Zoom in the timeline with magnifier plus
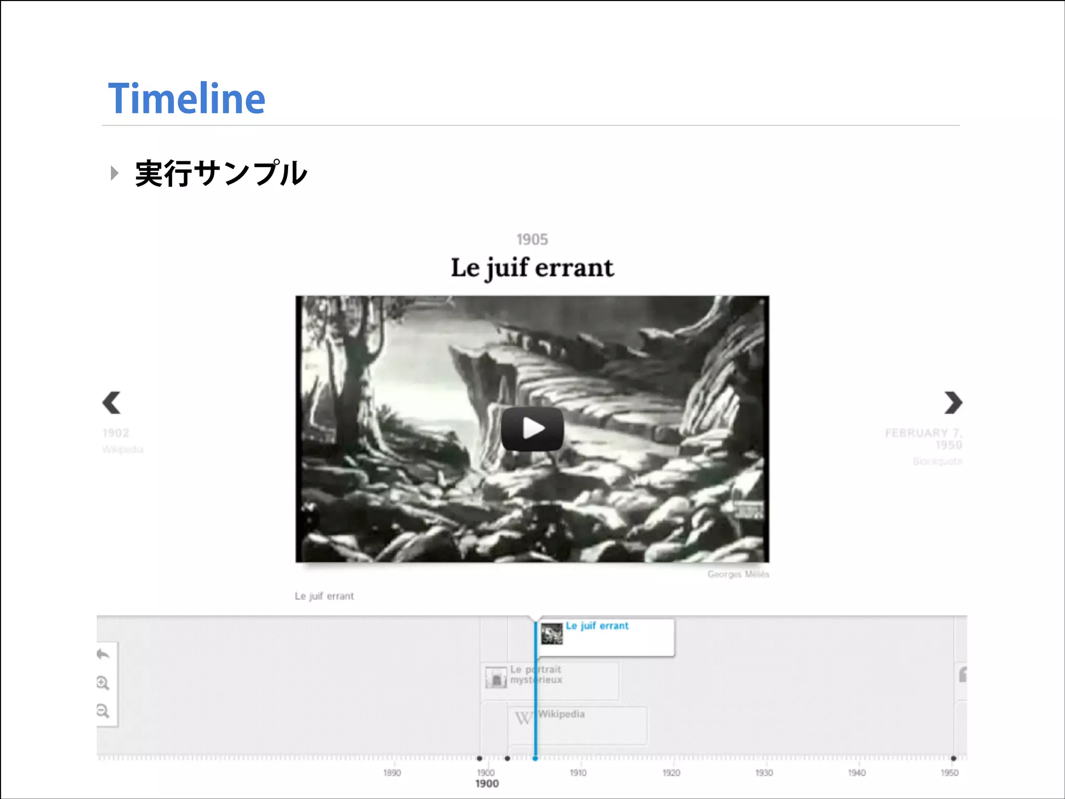This screenshot has width=1065, height=799. pos(103,683)
